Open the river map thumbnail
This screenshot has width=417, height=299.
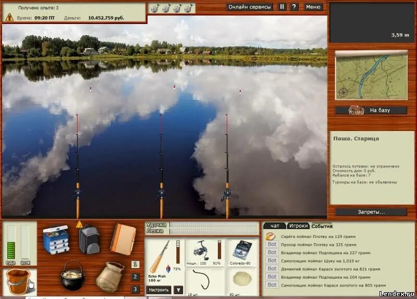pyautogui.click(x=371, y=76)
